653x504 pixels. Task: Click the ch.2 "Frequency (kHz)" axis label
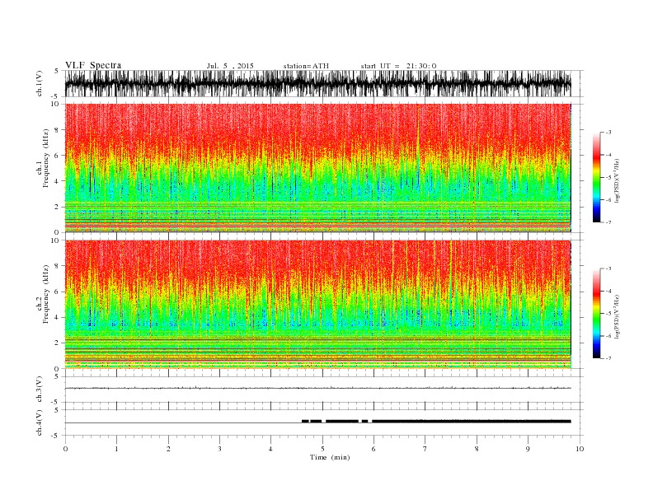[46, 294]
